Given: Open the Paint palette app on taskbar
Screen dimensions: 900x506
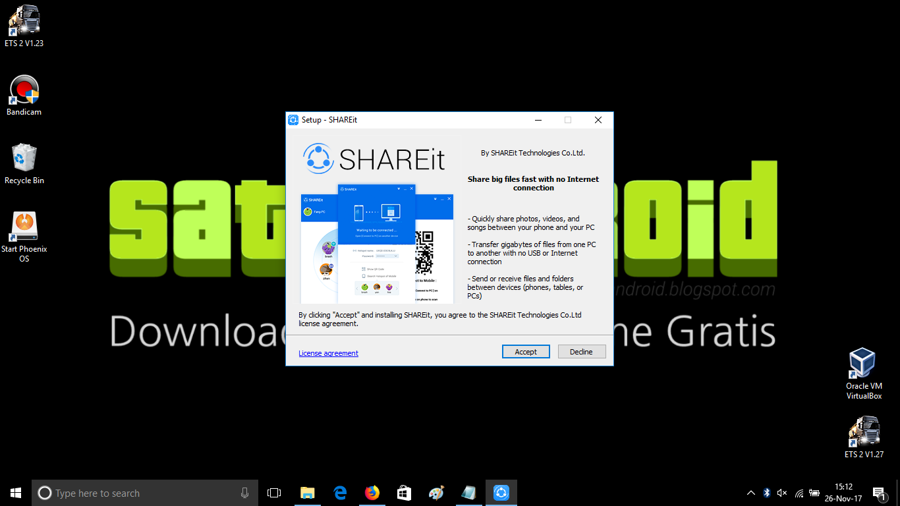Looking at the screenshot, I should (x=436, y=493).
